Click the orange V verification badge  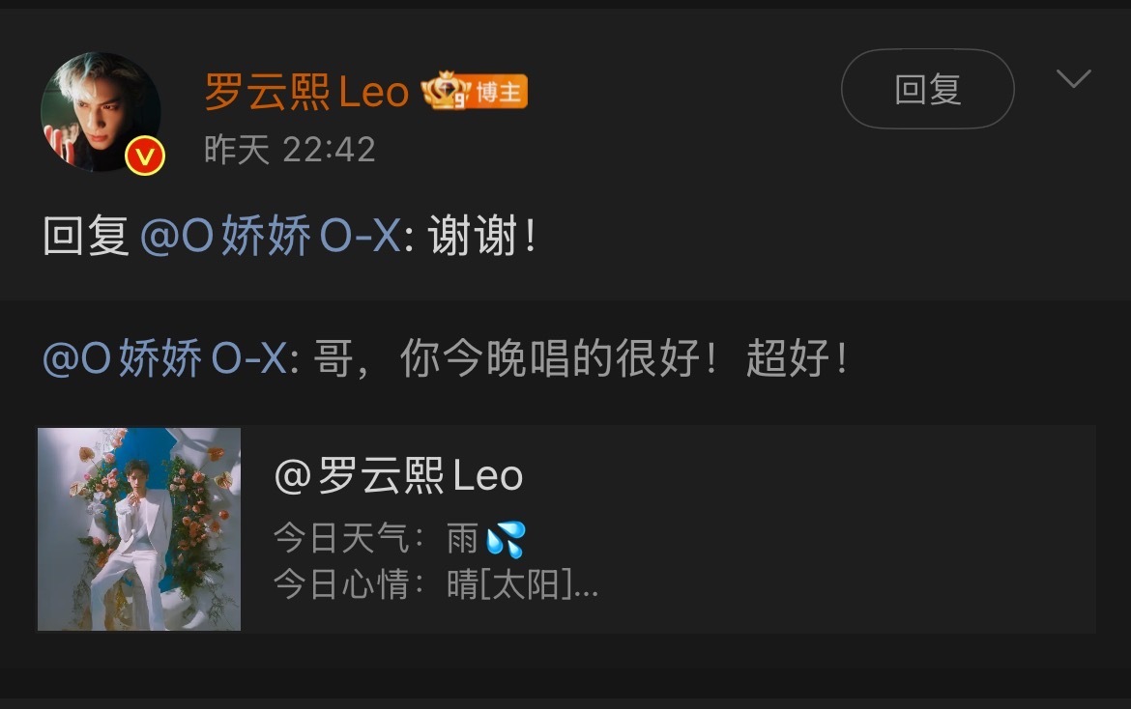click(145, 156)
